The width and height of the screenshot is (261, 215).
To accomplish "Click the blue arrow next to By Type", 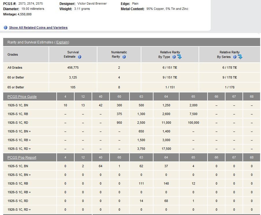I will pos(179,57).
